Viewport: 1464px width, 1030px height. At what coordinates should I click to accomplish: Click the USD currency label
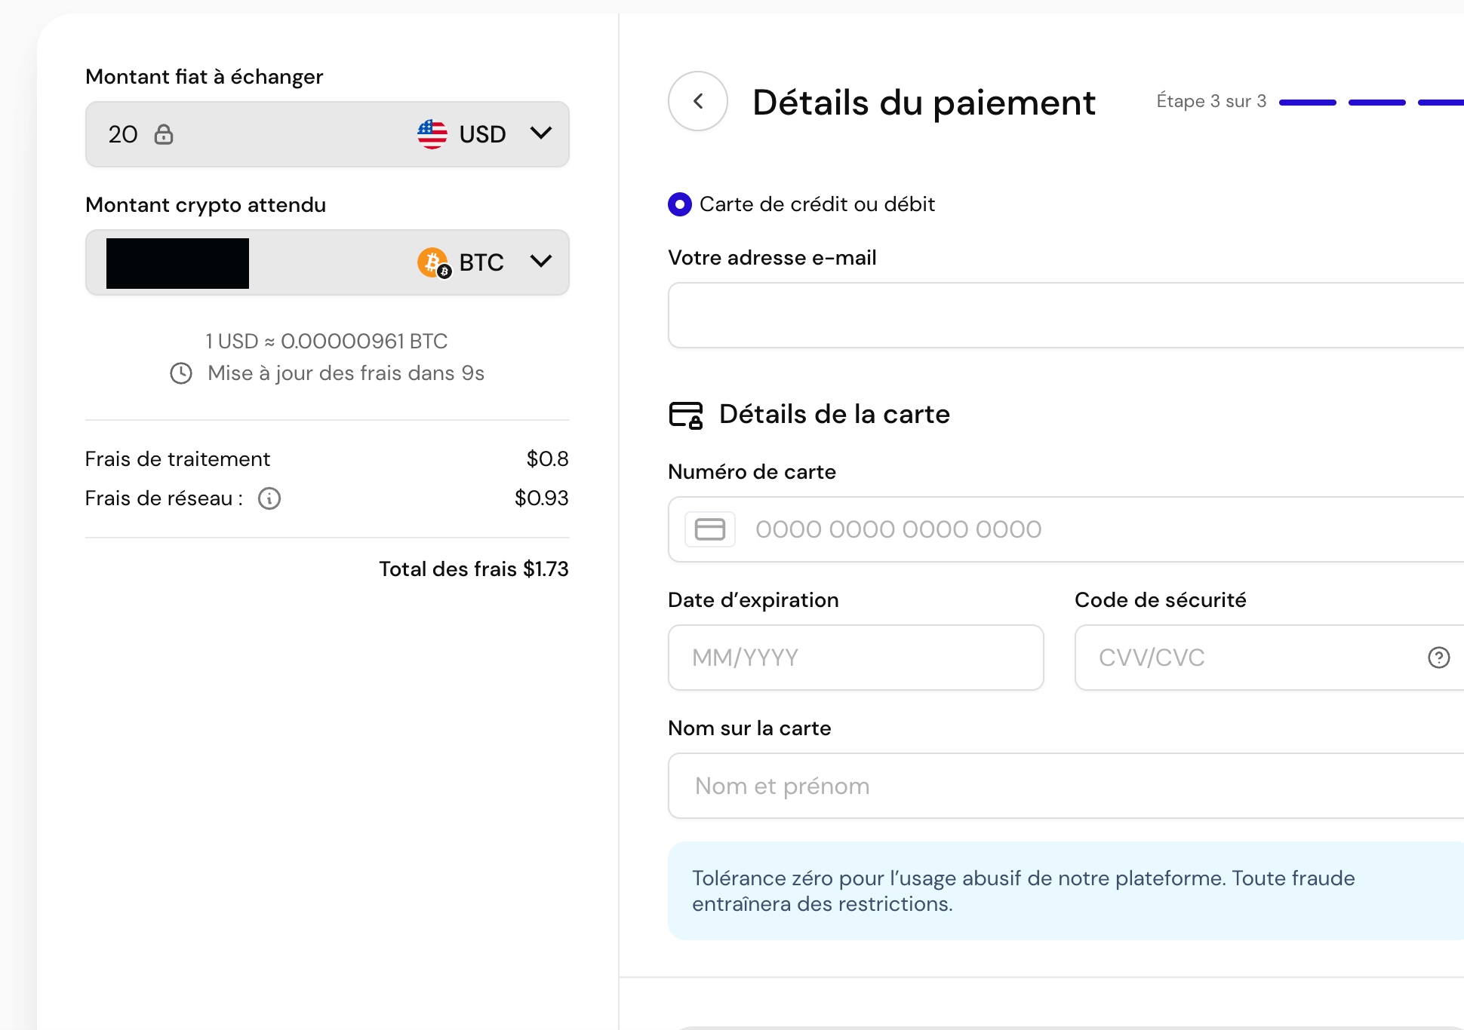coord(482,134)
